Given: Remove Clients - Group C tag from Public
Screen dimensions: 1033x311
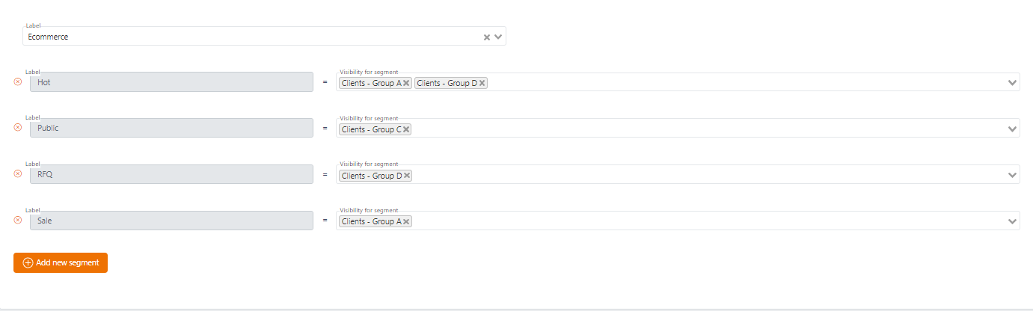Looking at the screenshot, I should 406,129.
